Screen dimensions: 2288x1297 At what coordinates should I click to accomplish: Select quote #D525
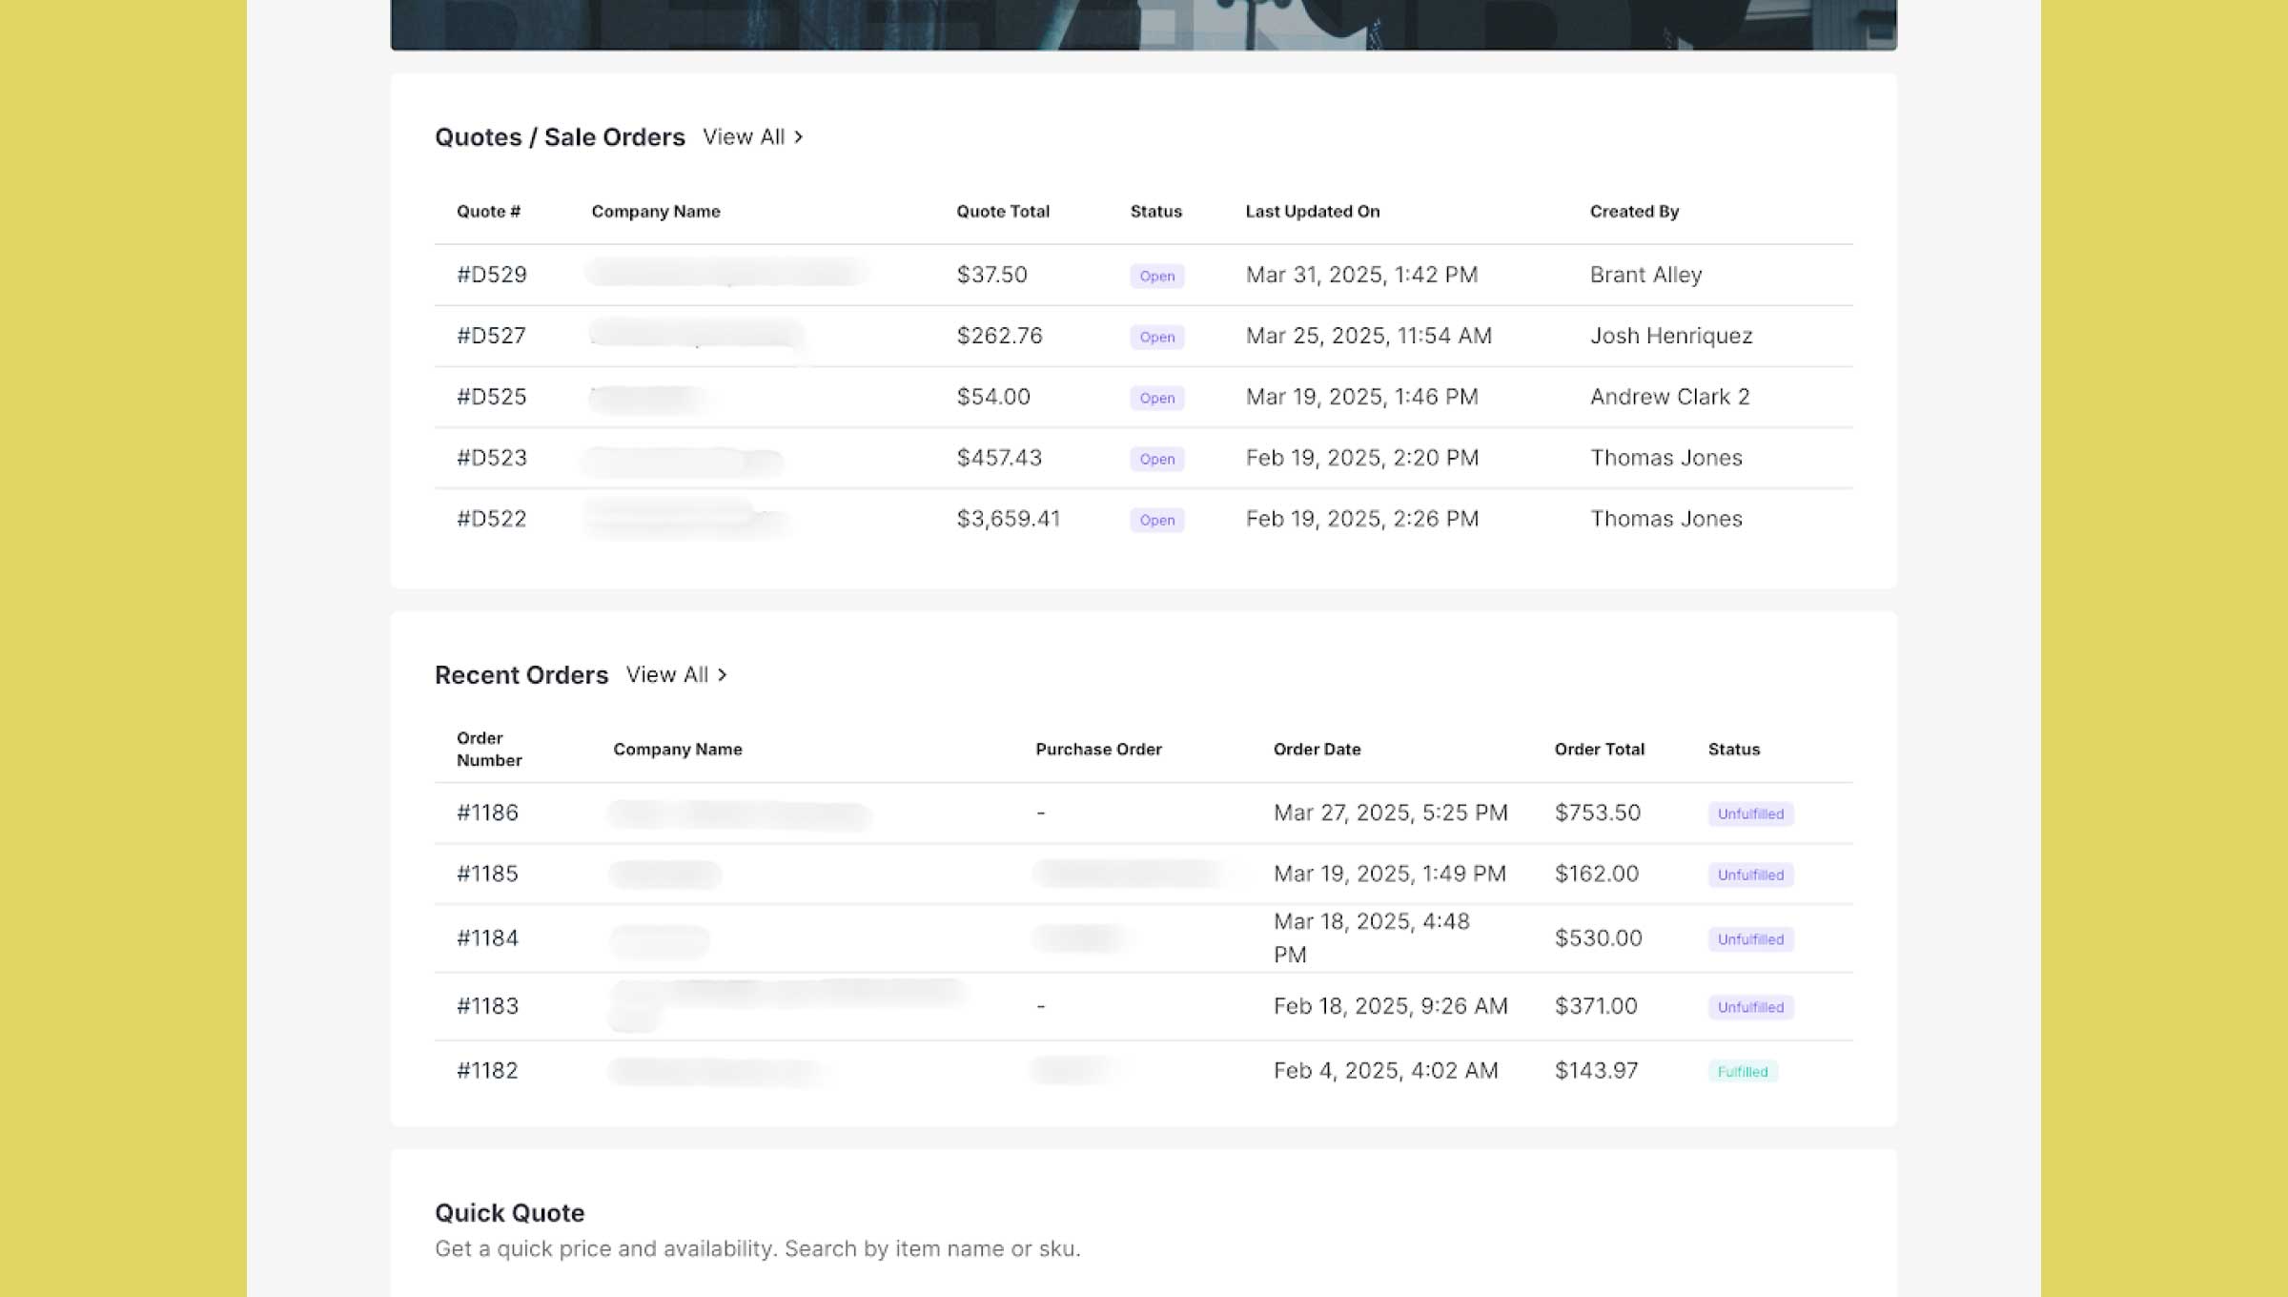coord(491,397)
